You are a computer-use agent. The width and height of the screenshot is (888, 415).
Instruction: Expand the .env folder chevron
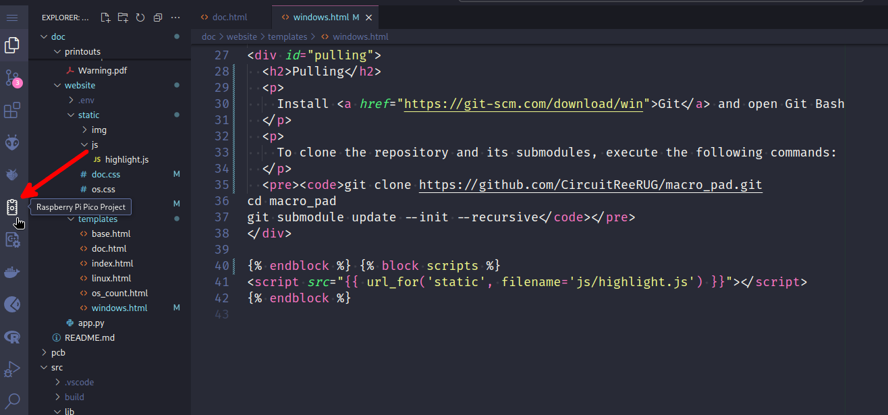(71, 101)
